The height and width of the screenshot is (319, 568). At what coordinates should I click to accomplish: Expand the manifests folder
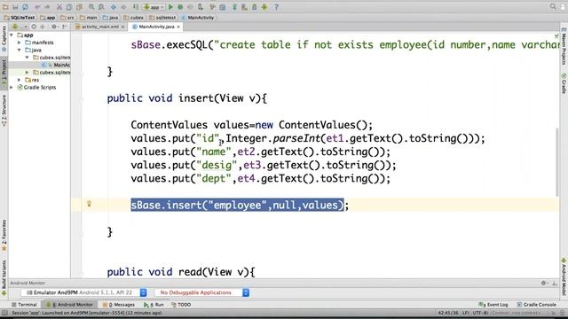click(x=20, y=43)
